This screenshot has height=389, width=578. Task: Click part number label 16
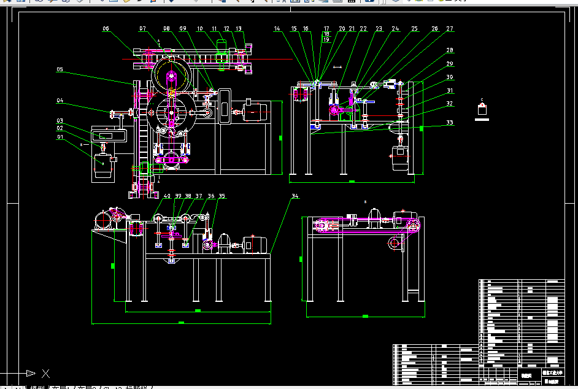click(x=306, y=29)
